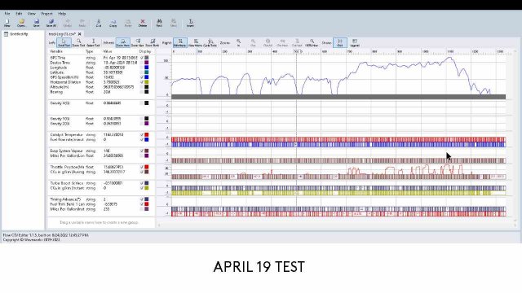Select the Select Tool icon
522x293 pixels.
pyautogui.click(x=93, y=42)
